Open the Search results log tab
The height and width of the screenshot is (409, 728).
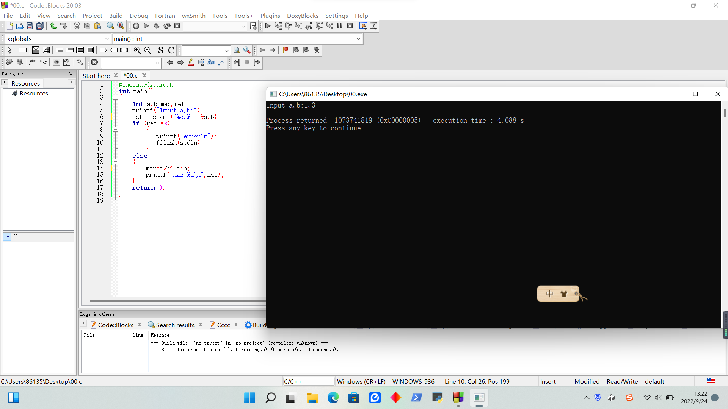(175, 325)
